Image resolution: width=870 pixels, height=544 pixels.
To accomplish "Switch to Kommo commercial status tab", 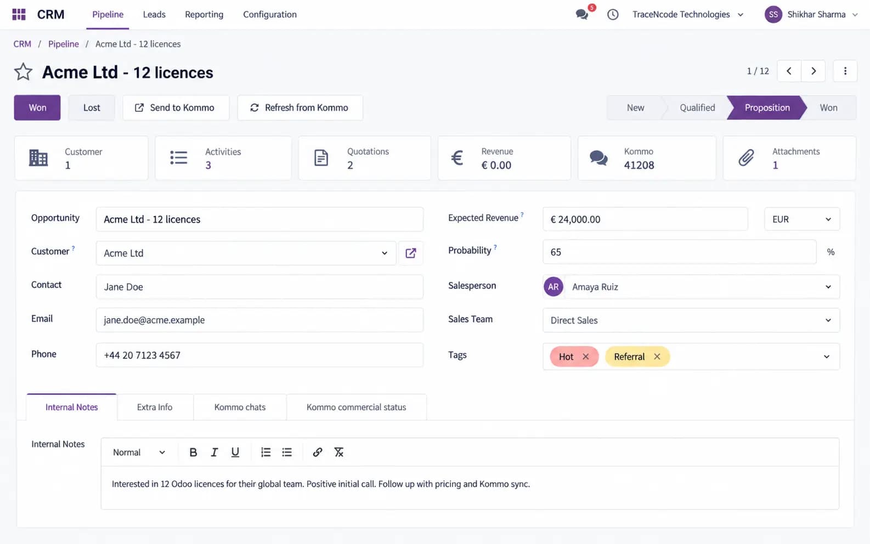I will pos(357,407).
